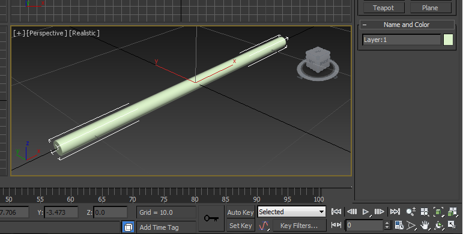This screenshot has height=234, width=463.
Task: Click the Set Keys key icon
Action: (211, 218)
